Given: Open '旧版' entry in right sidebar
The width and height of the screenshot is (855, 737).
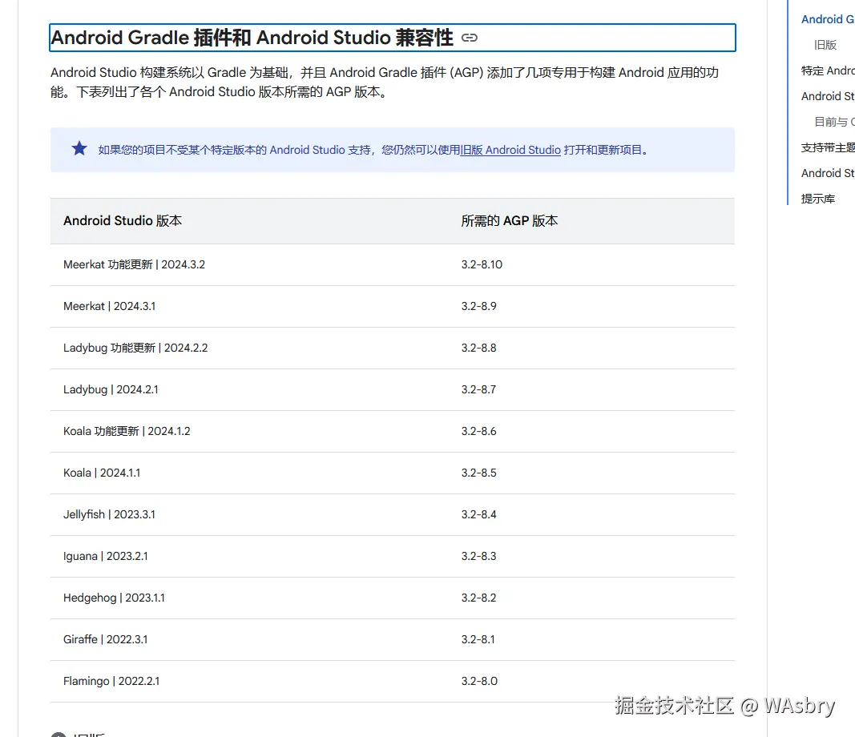Looking at the screenshot, I should [825, 45].
